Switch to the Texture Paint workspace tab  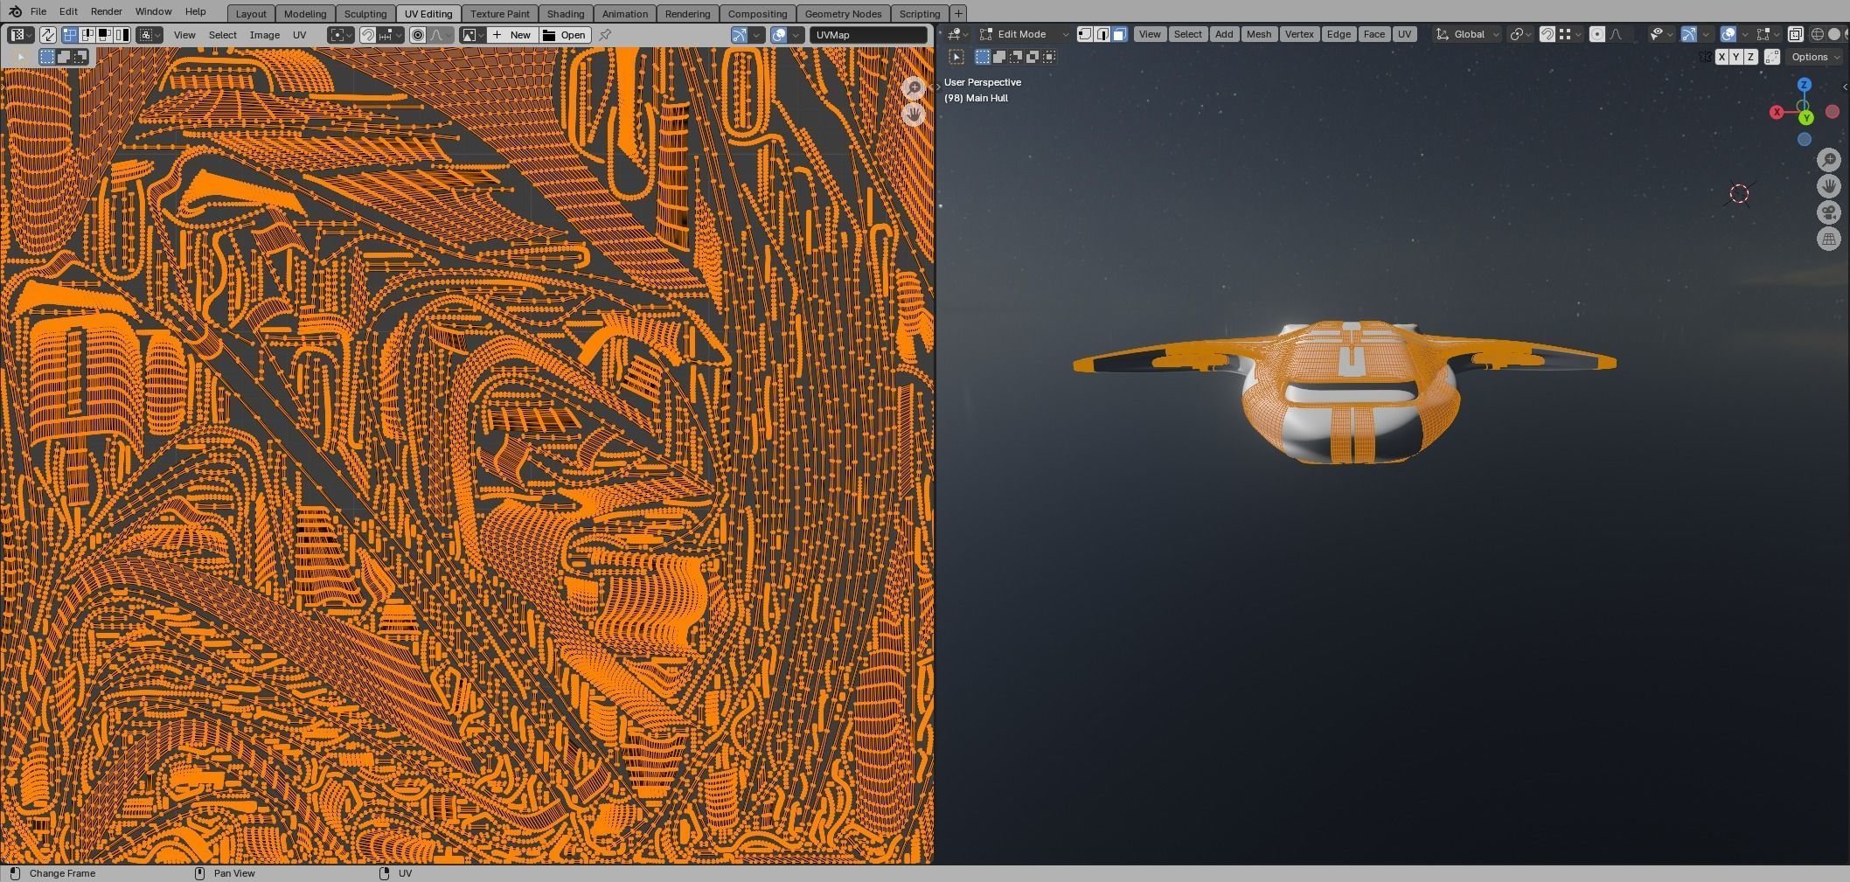[499, 14]
